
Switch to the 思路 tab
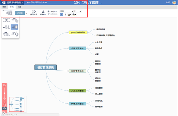coord(4,7)
